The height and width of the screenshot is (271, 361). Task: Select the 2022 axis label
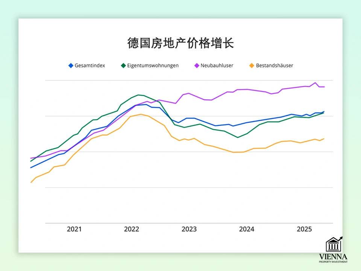click(132, 229)
